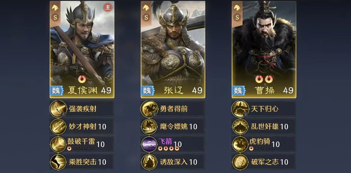Click the star dots under 飞箭
351x173 pixels.
tap(168, 149)
